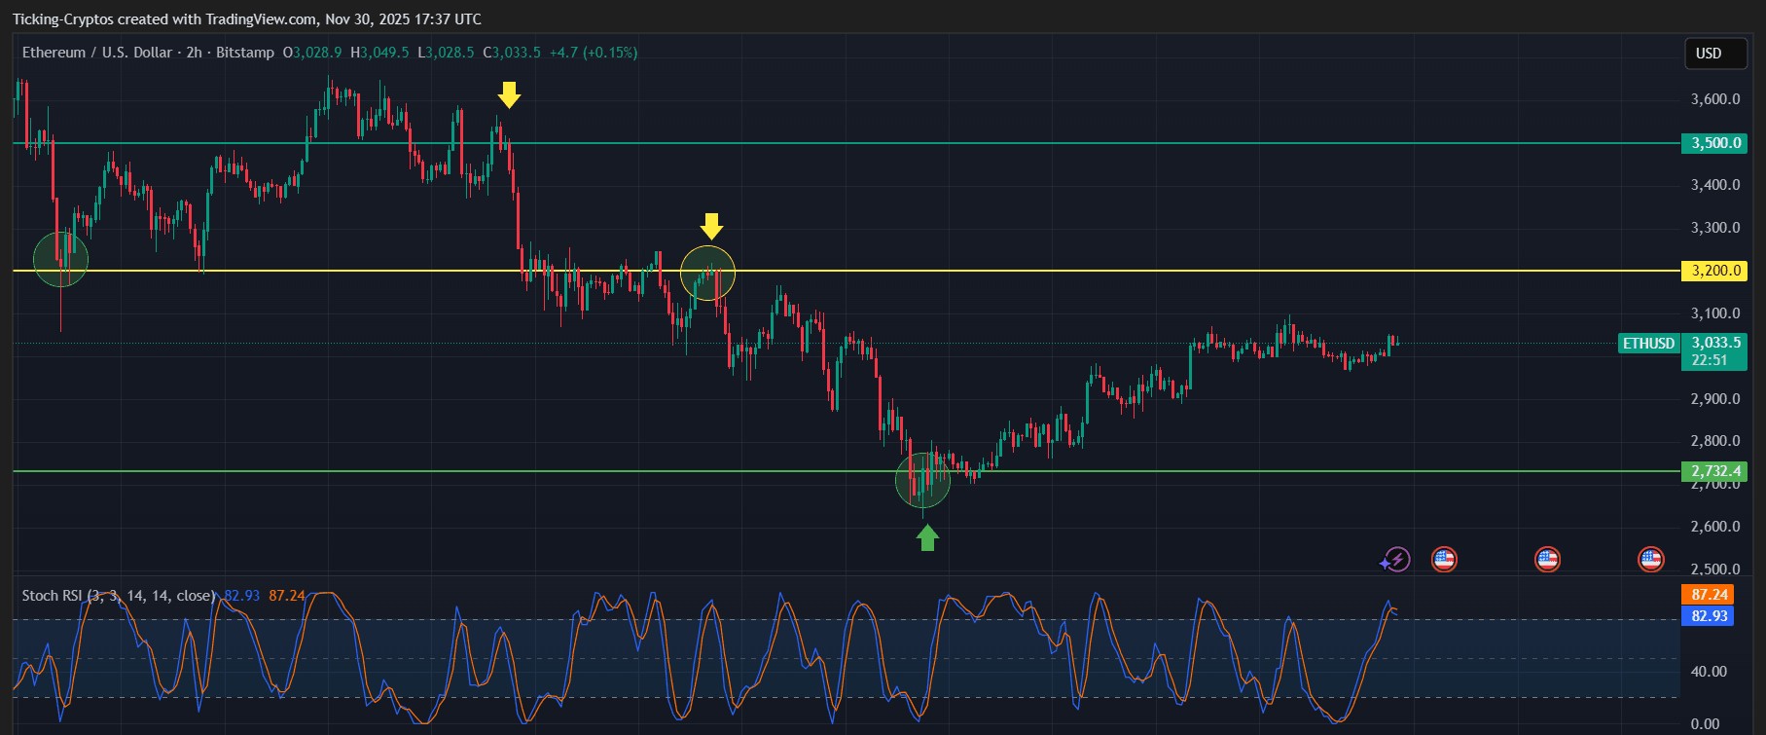Open the middle US flag economic event
Image resolution: width=1766 pixels, height=735 pixels.
(x=1547, y=559)
